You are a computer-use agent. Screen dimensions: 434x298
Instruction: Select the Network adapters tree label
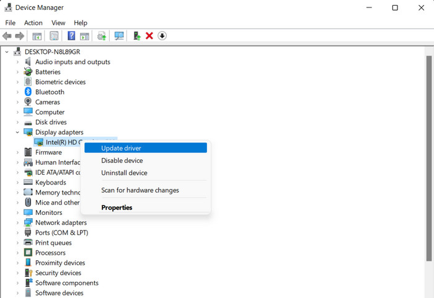[61, 222]
